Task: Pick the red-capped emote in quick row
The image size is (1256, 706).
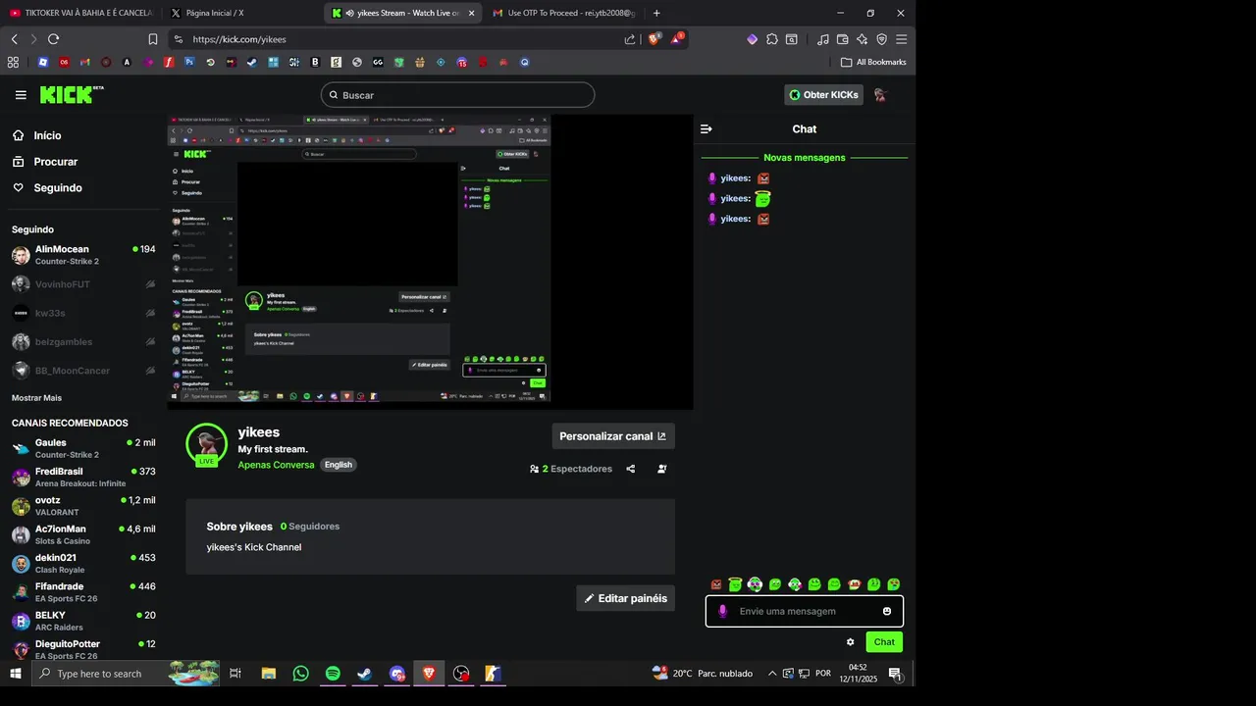Action: pos(854,584)
